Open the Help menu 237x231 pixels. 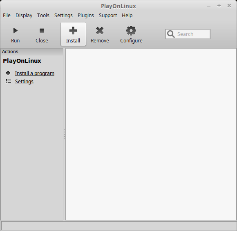pos(127,16)
